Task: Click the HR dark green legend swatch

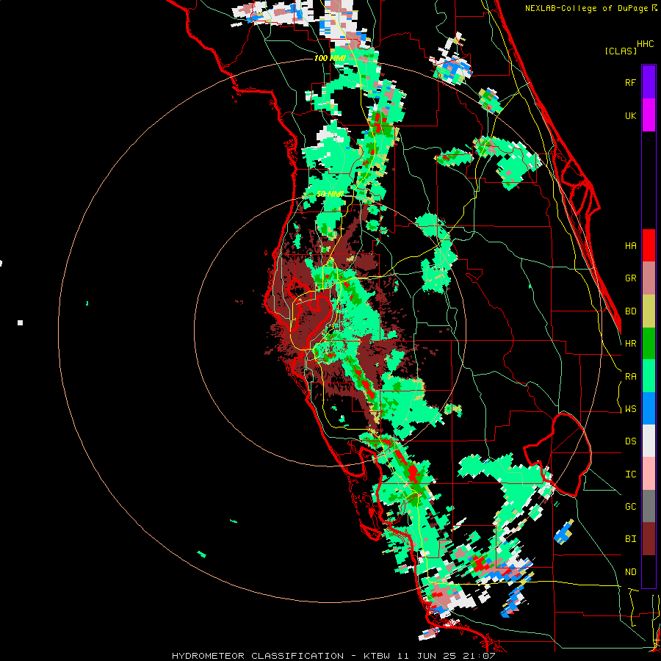Action: [x=649, y=344]
